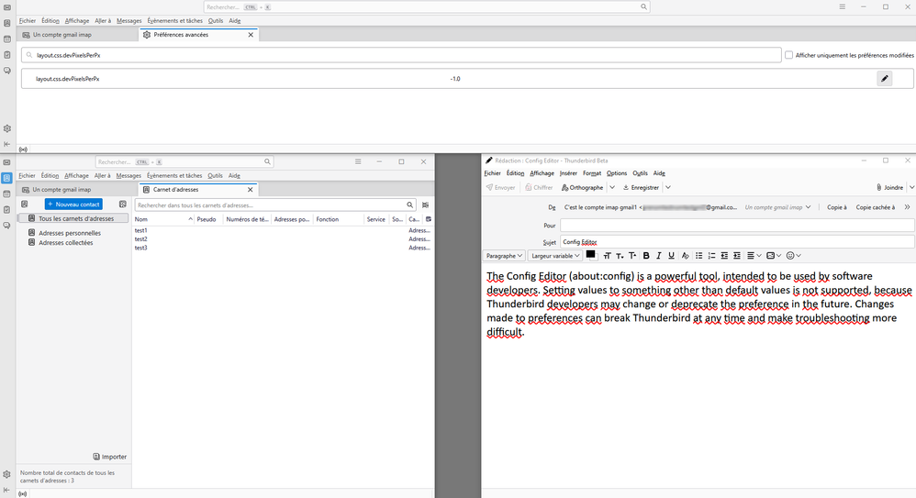
Task: Open the Paragraphe style dropdown
Action: tap(504, 256)
